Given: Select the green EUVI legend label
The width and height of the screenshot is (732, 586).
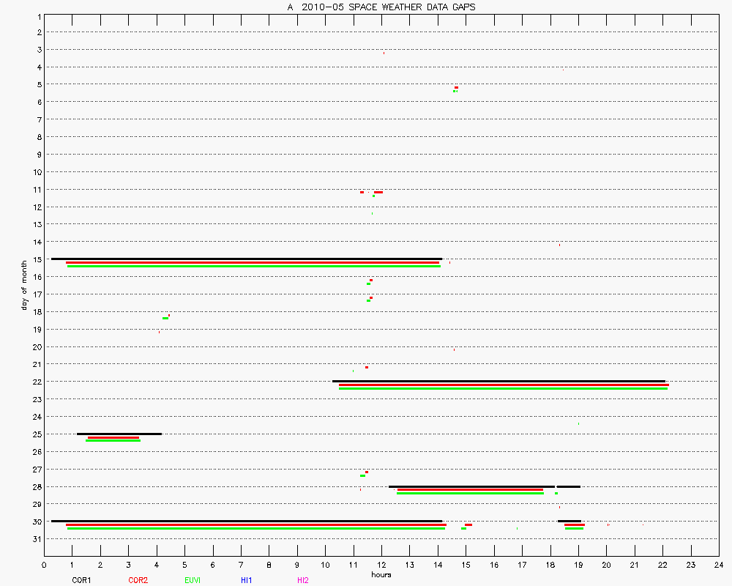Looking at the screenshot, I should click(x=193, y=580).
